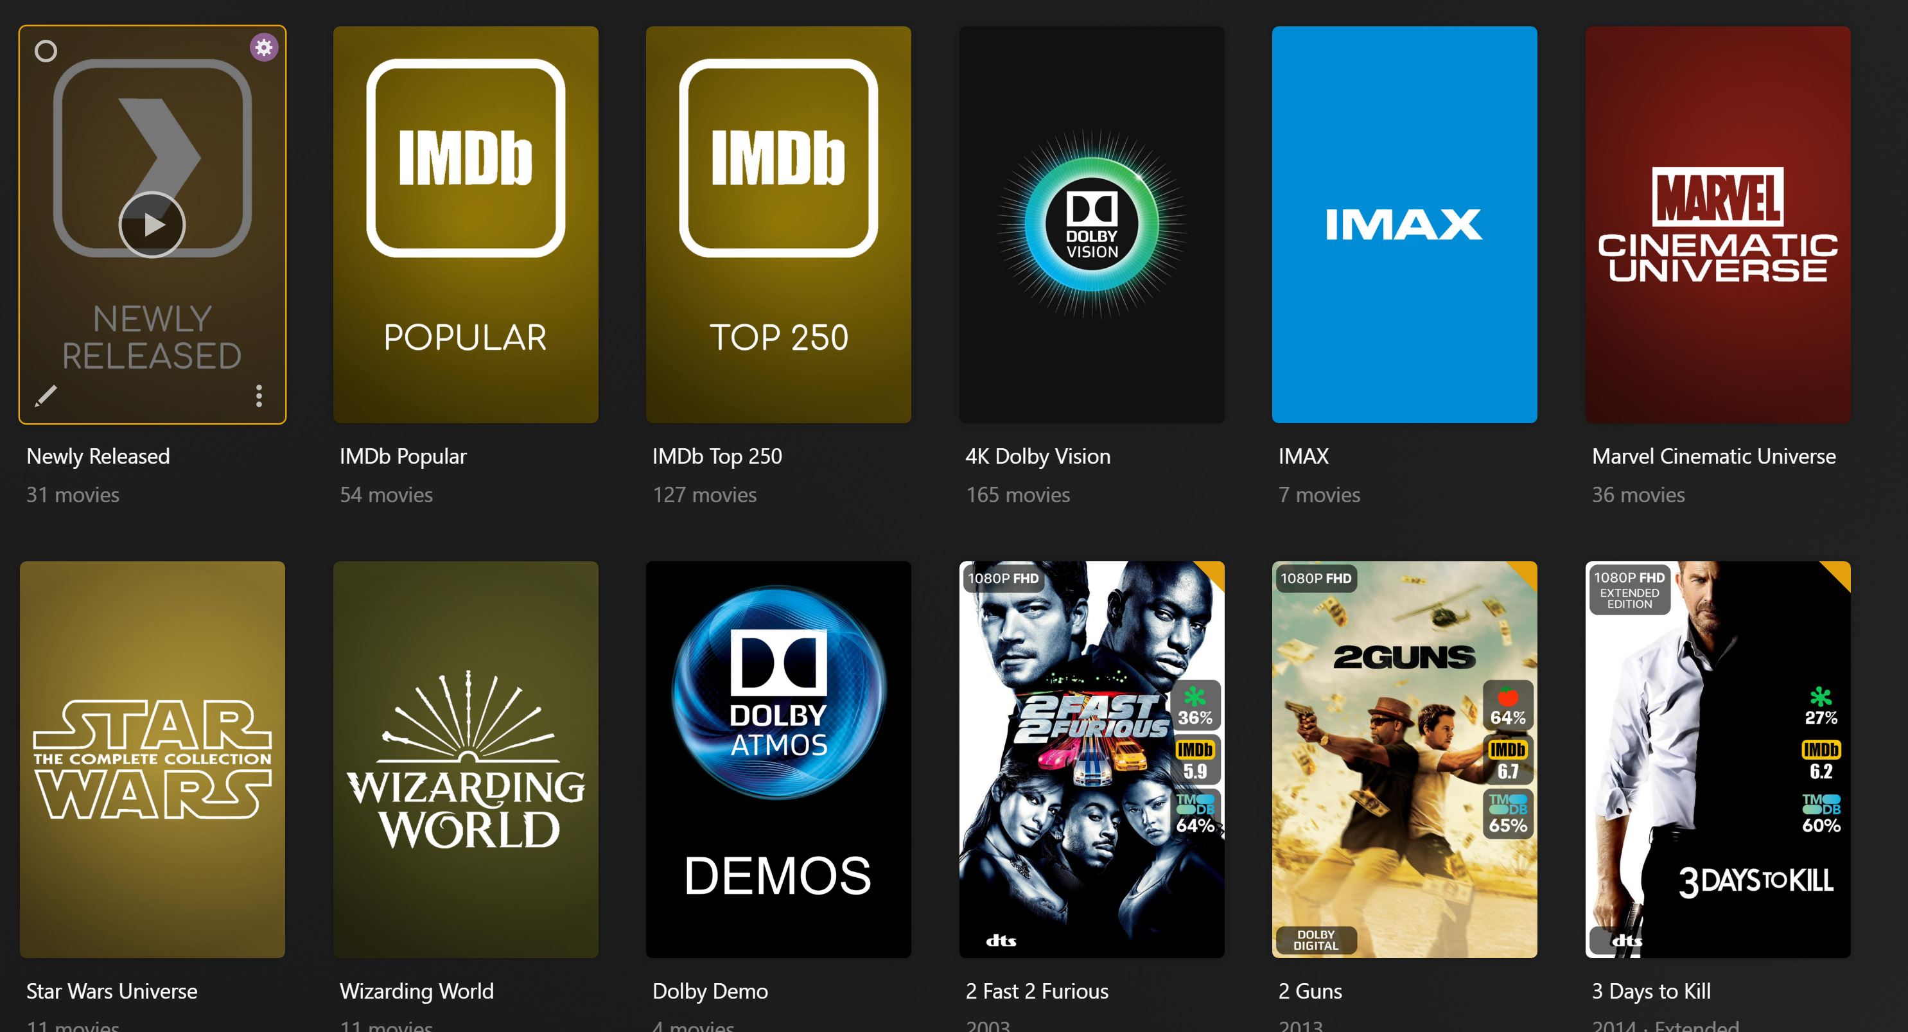Open the 4K Dolby Vision title link
This screenshot has height=1032, width=1908.
tap(1038, 457)
